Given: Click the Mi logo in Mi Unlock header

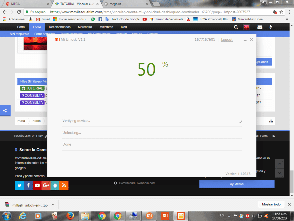Looking at the screenshot, I should [x=57, y=40].
